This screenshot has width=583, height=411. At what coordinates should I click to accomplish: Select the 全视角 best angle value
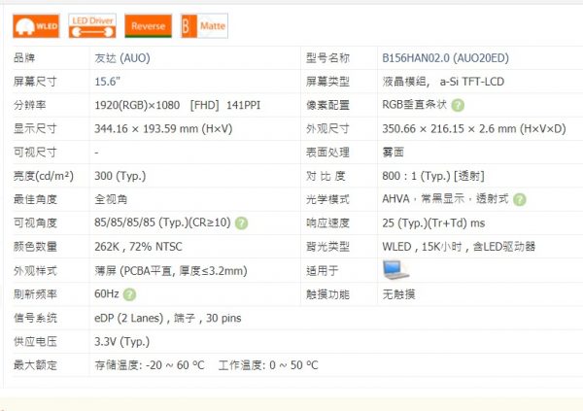[x=111, y=199]
